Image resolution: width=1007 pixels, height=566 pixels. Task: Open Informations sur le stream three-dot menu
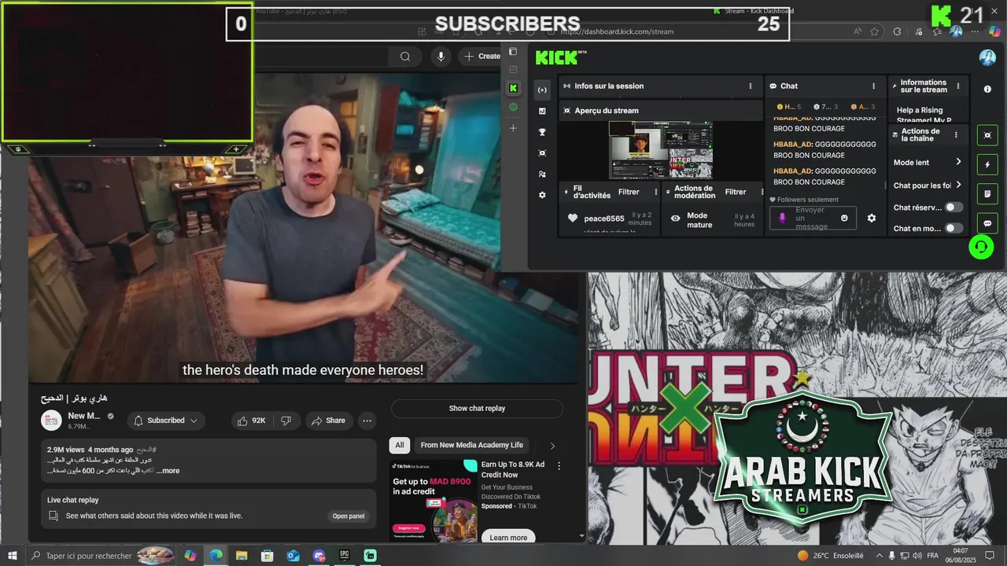tap(957, 86)
